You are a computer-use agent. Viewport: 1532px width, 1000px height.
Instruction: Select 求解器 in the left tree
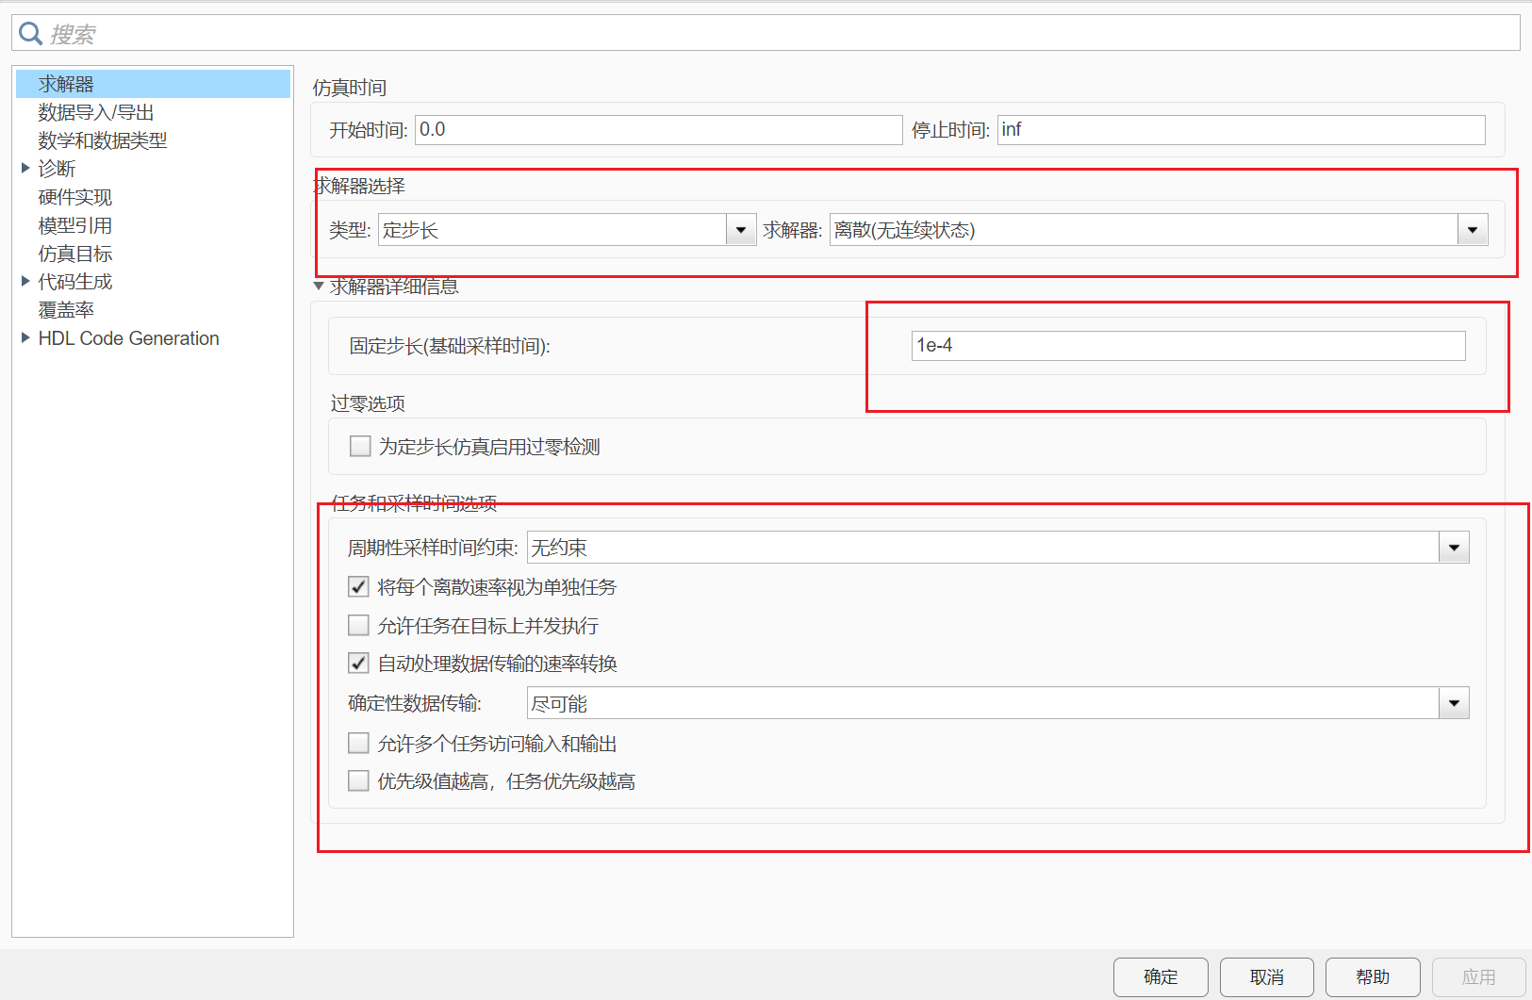tap(153, 84)
